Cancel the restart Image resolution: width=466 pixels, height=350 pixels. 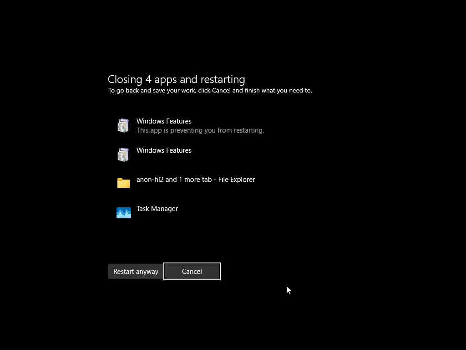[x=192, y=272]
